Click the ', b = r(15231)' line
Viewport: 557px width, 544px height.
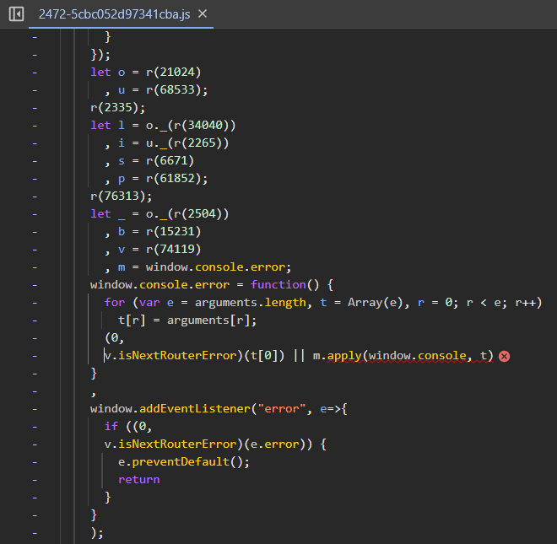tap(153, 232)
